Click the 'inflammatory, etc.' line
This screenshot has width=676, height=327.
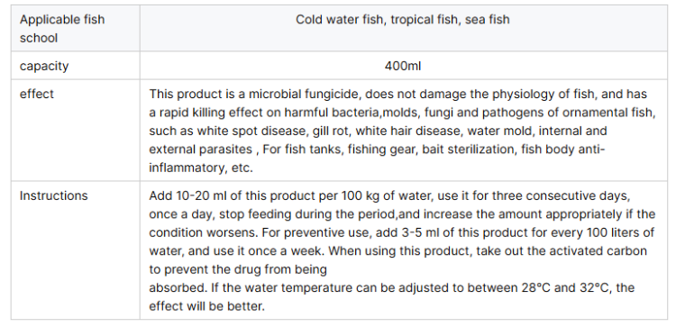(201, 168)
